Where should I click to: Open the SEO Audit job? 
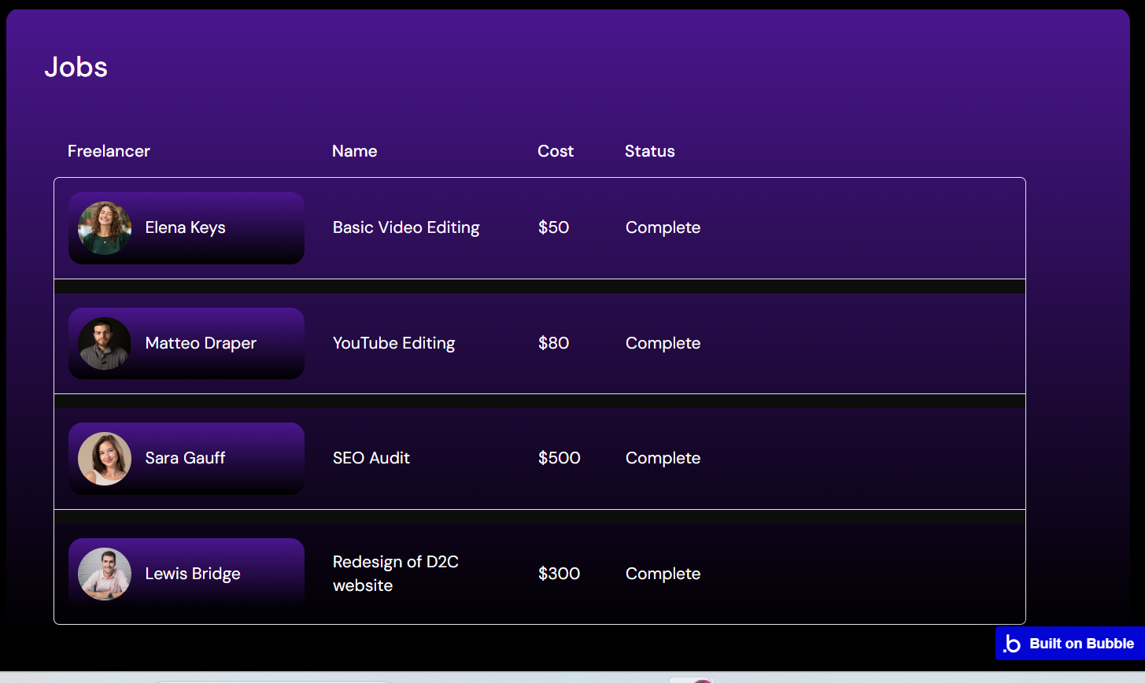tap(371, 458)
